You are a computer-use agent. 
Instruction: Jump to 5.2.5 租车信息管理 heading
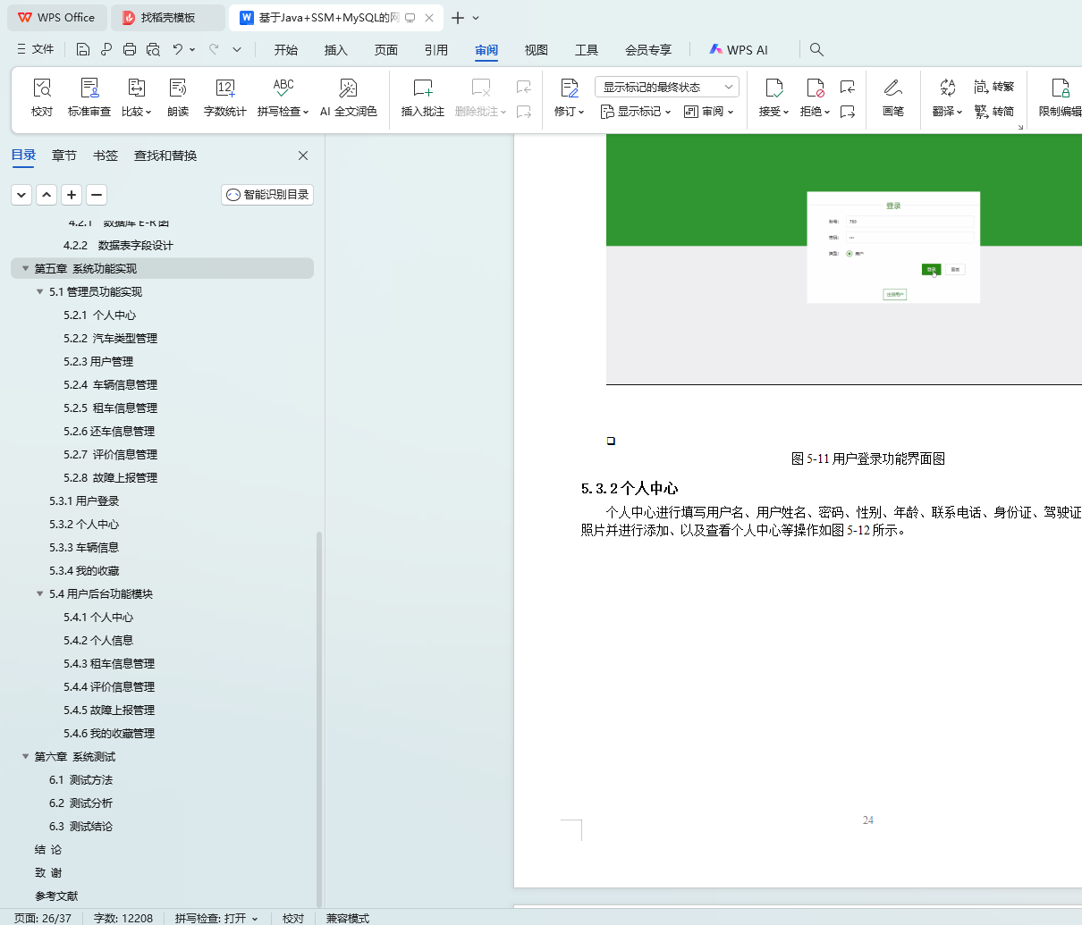pos(110,408)
